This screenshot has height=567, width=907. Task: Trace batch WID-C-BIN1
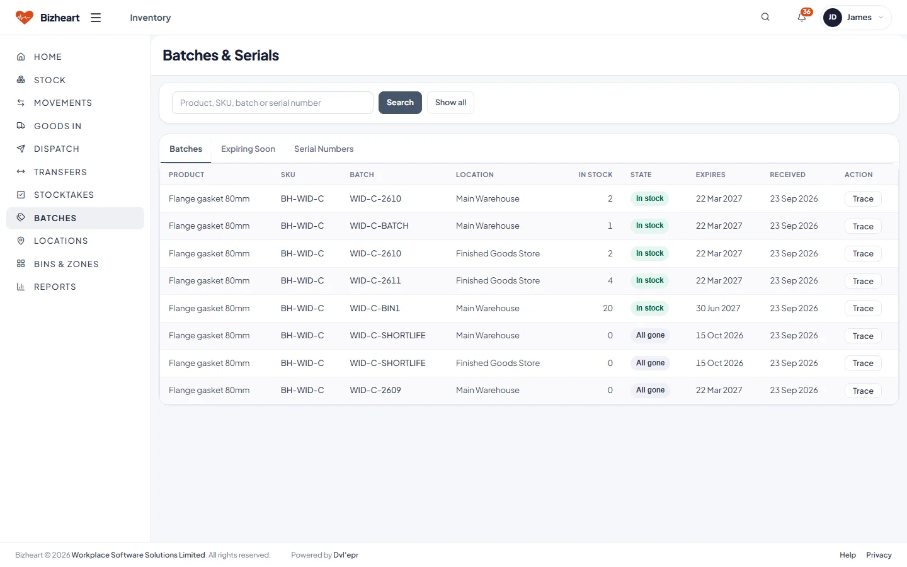pos(863,308)
